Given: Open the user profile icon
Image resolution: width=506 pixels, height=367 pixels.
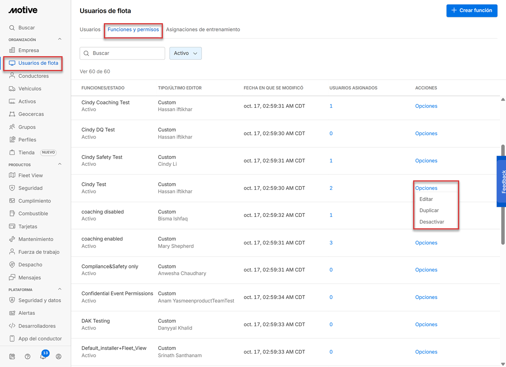Looking at the screenshot, I should click(x=59, y=356).
